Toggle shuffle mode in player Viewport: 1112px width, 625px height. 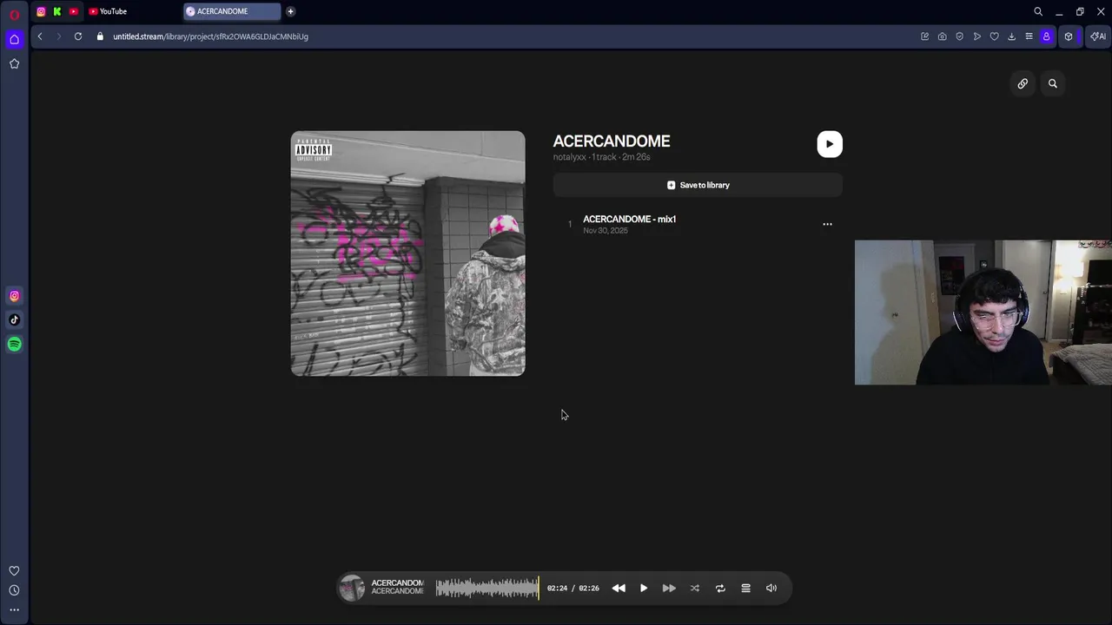click(695, 589)
